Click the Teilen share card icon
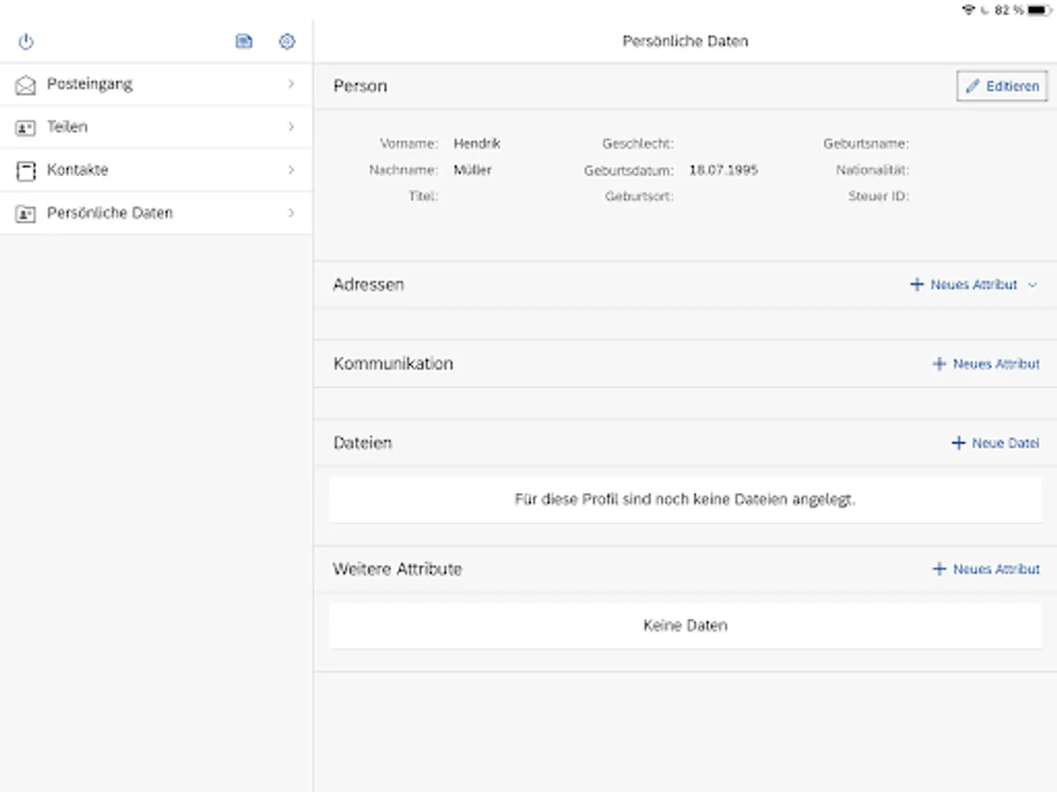The height and width of the screenshot is (792, 1057). 26,128
